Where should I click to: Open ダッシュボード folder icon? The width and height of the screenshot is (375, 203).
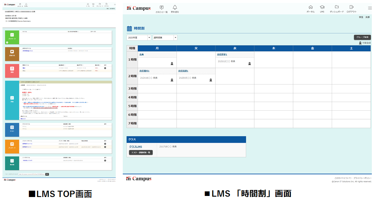[337, 7]
